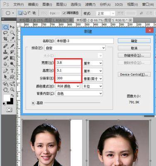Open the 编辑(E) menu
This screenshot has height=166, width=156.
(x=33, y=5)
